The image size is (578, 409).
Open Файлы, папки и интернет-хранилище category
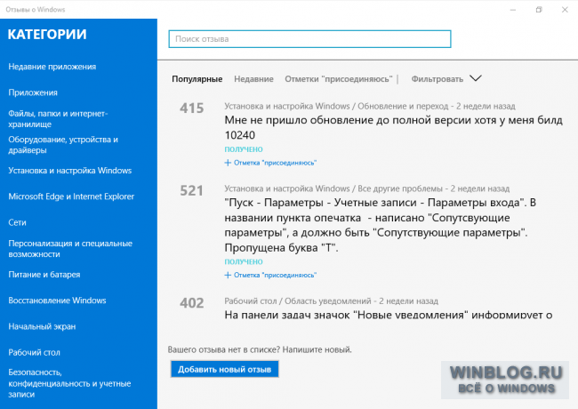click(x=58, y=118)
